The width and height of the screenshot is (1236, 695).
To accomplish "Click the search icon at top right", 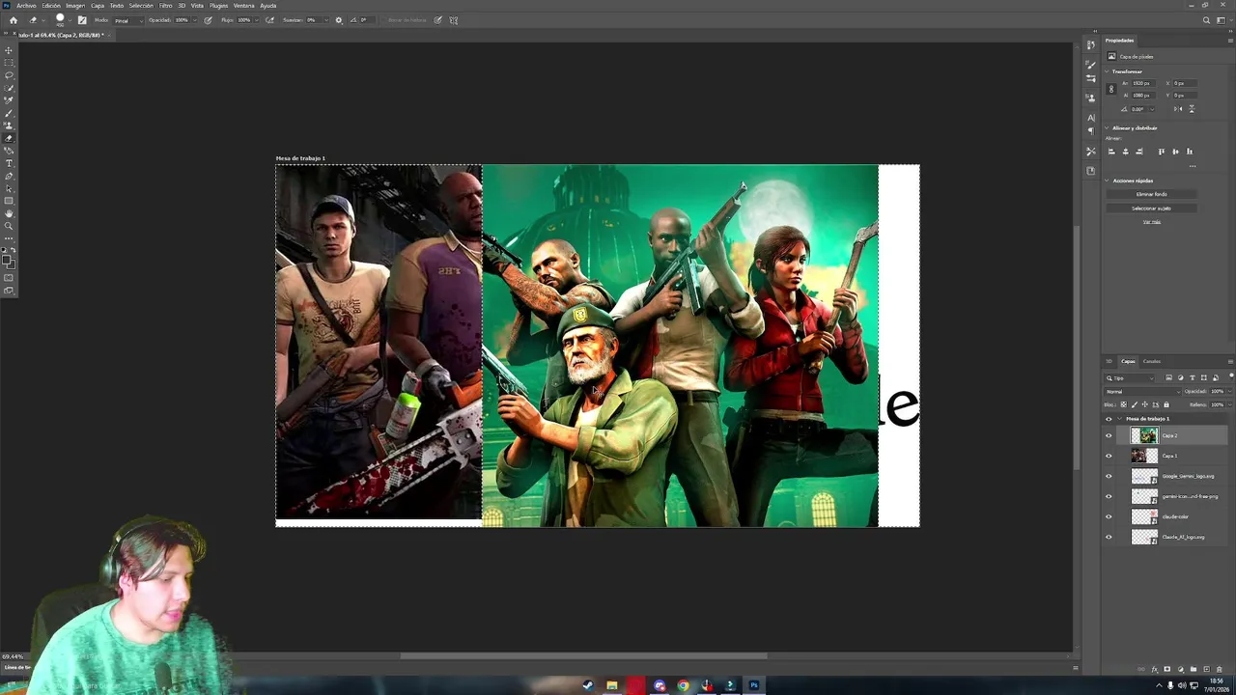I will [1206, 20].
